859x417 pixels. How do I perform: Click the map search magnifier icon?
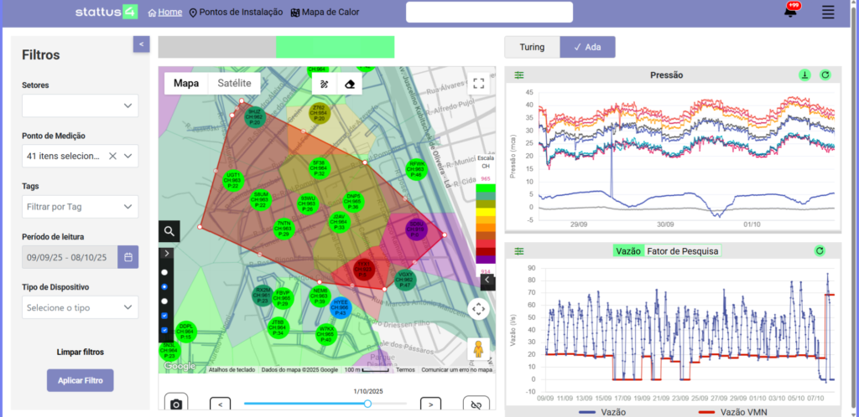(169, 231)
